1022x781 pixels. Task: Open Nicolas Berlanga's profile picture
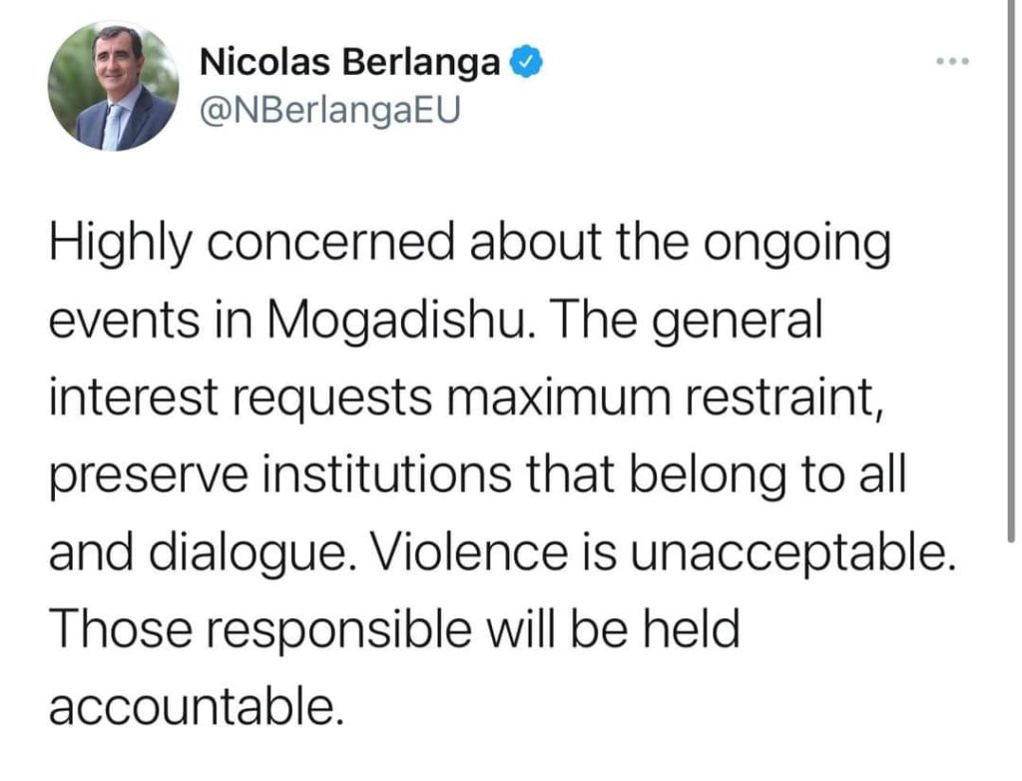coord(114,86)
